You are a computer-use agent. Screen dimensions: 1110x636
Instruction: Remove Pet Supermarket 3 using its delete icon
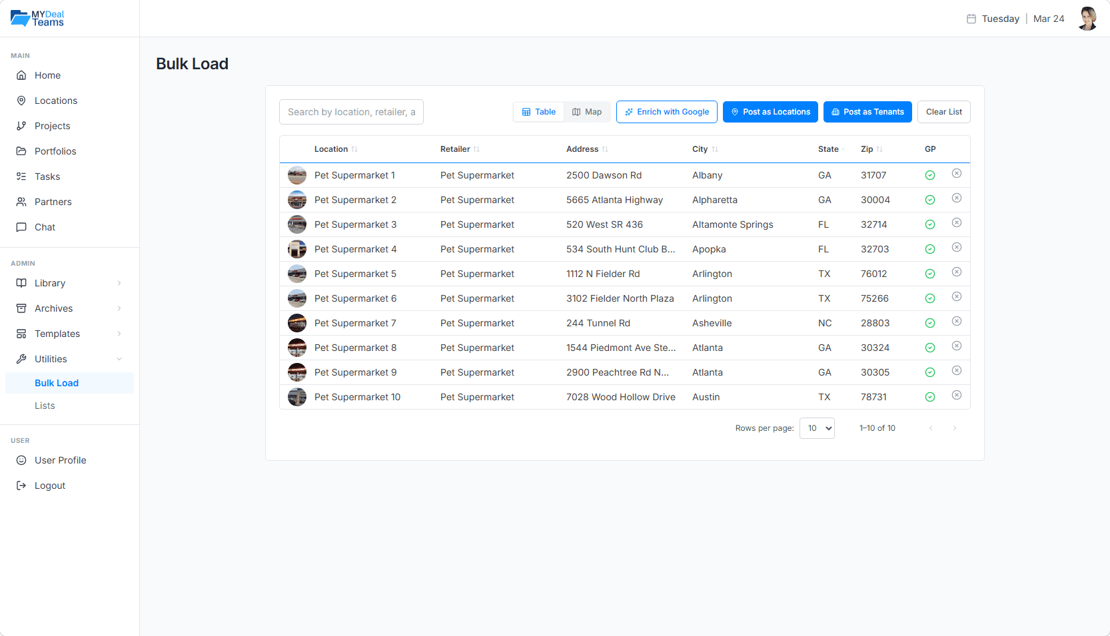point(957,223)
